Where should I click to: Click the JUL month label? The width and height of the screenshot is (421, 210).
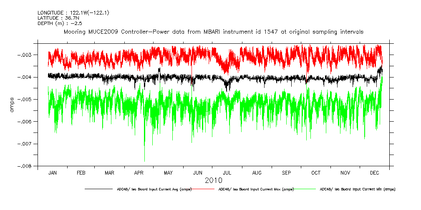click(227, 172)
